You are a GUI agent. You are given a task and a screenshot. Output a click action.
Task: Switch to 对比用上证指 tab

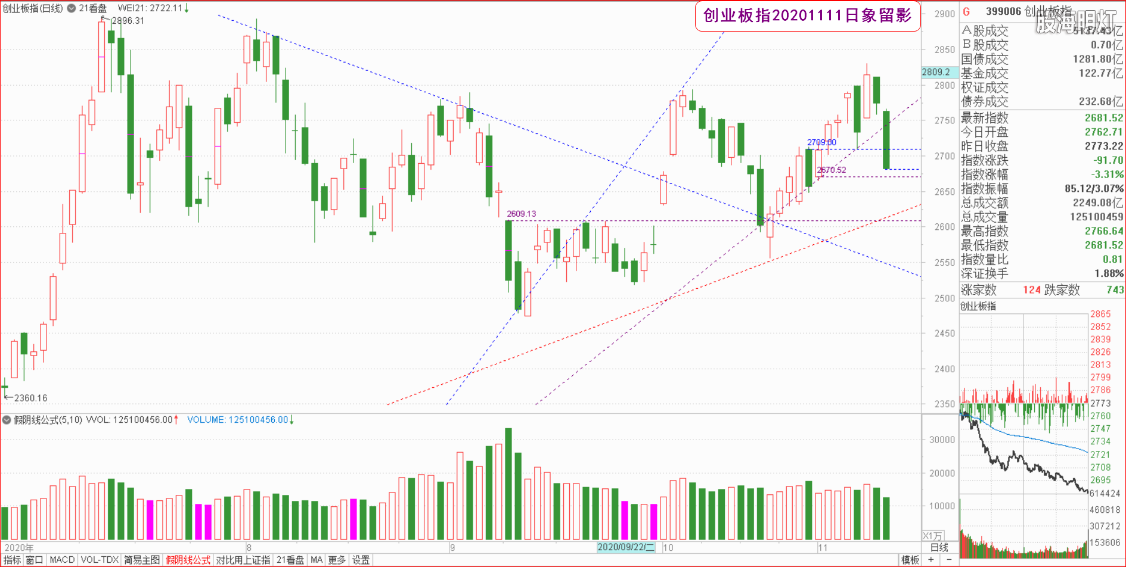243,560
